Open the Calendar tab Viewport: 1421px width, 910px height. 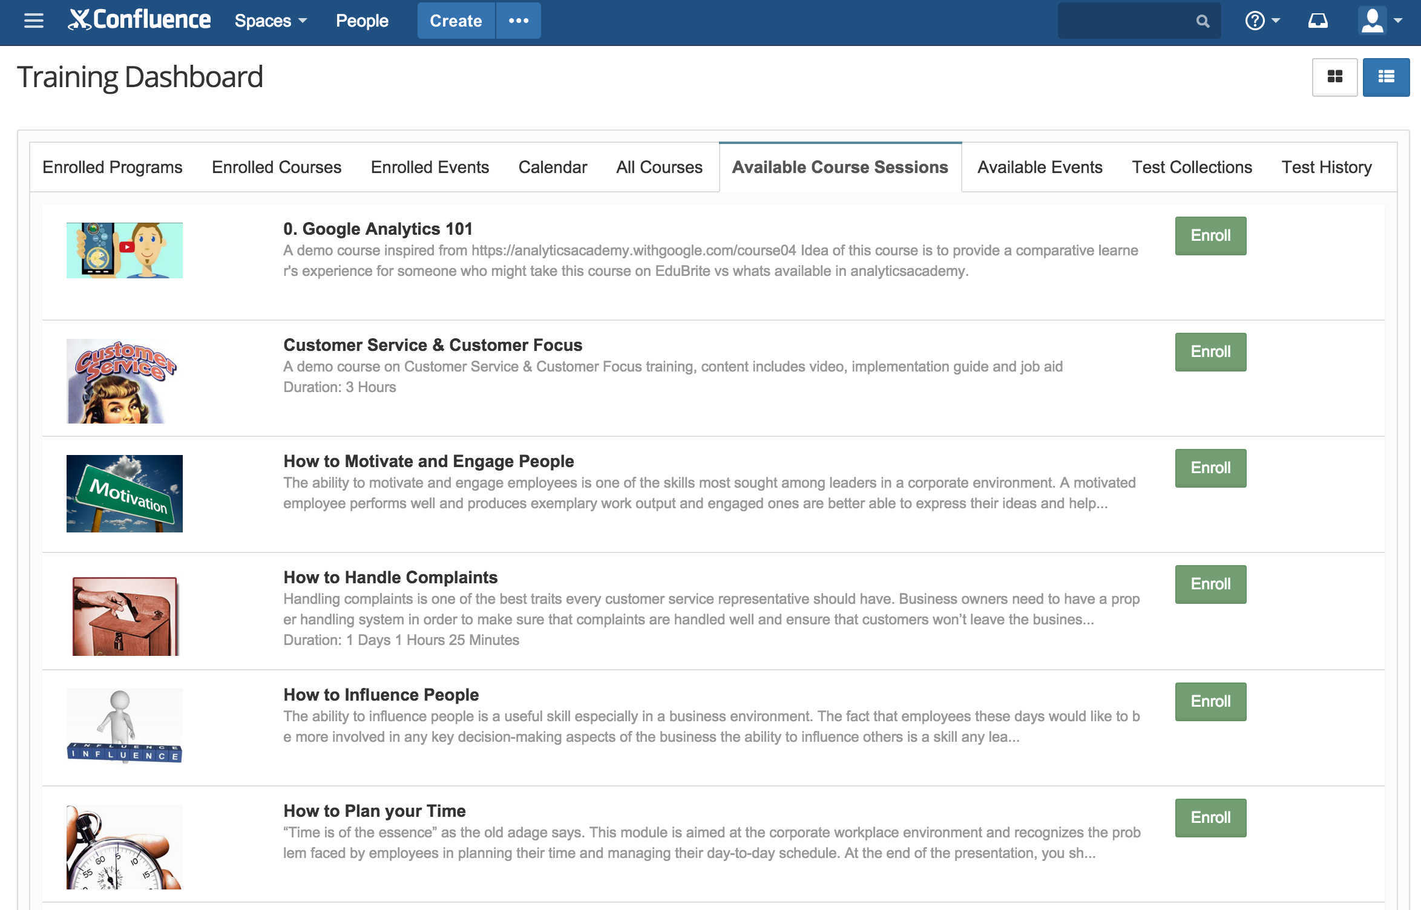(553, 167)
